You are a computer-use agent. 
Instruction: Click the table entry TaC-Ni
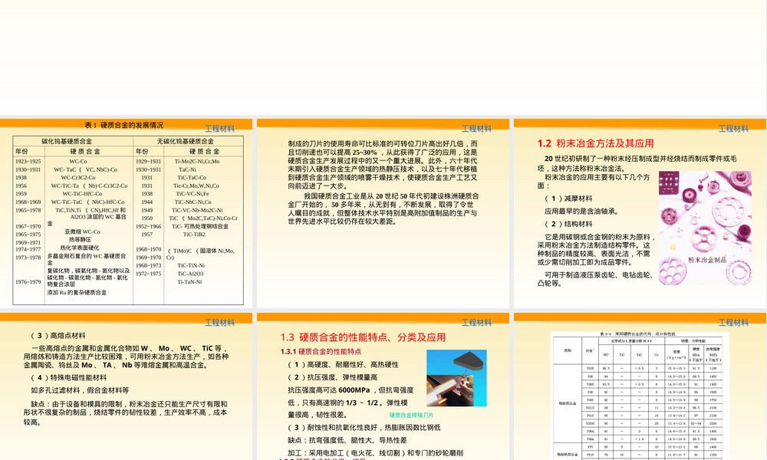[187, 169]
